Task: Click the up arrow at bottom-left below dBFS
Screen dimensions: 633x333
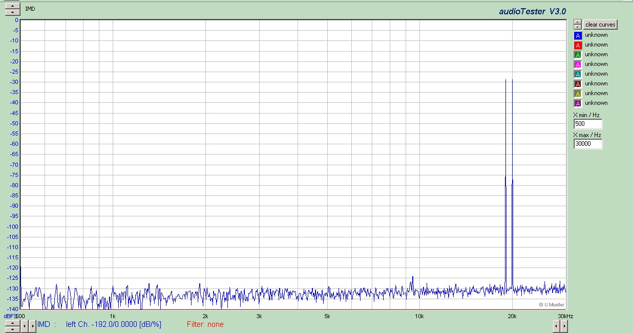Action: coord(13,322)
